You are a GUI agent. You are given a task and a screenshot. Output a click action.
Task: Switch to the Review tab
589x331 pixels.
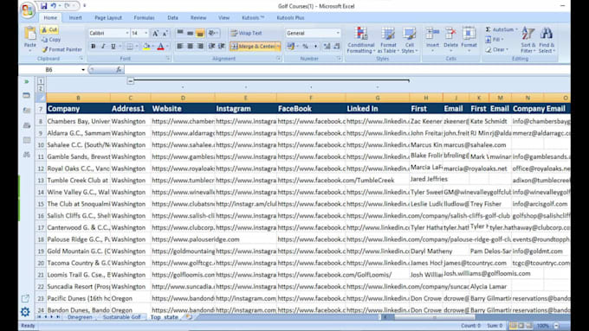point(198,17)
